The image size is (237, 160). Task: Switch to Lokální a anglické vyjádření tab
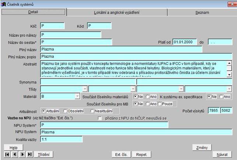tap(117, 13)
